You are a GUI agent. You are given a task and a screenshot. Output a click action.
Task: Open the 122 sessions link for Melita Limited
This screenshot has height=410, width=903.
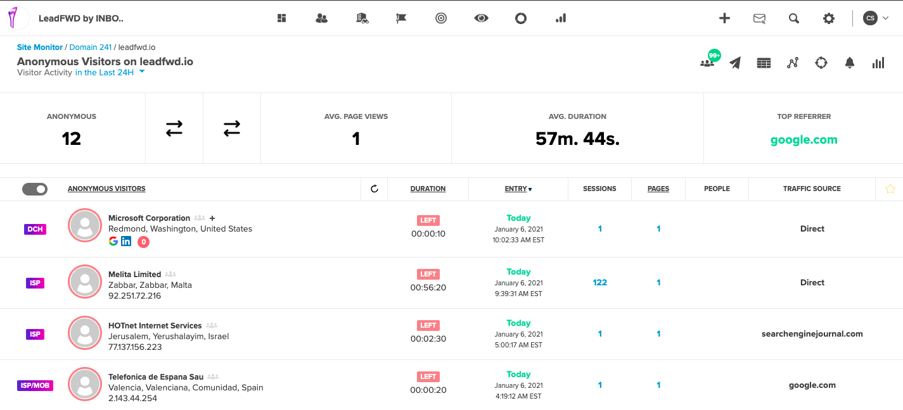[x=600, y=283]
